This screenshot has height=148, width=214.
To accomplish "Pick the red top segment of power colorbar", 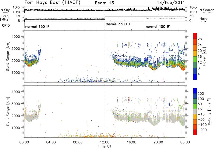I will coord(195,36).
